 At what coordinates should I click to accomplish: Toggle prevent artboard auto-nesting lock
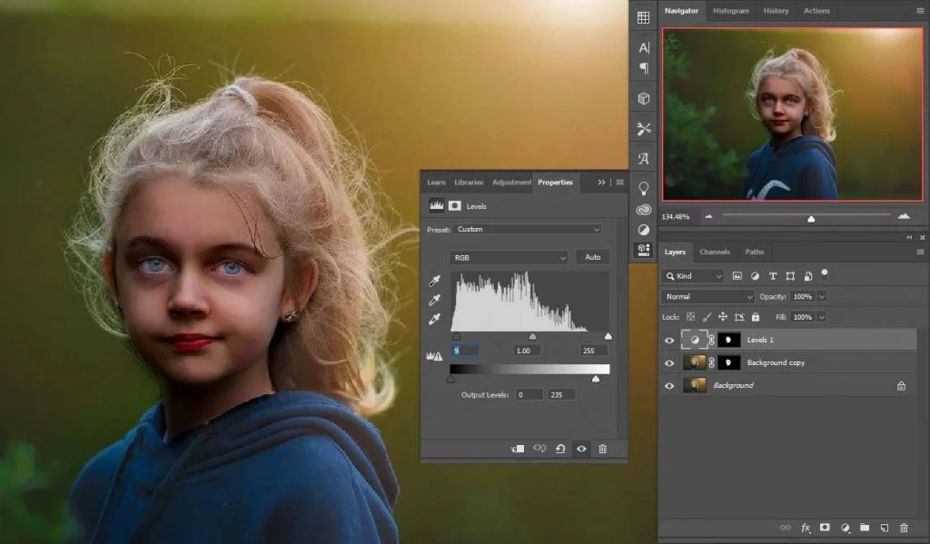(x=739, y=317)
